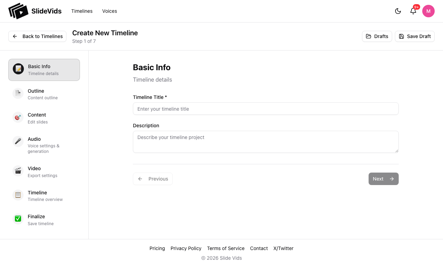Go back to Timelines list
Image resolution: width=443 pixels, height=267 pixels.
pyautogui.click(x=37, y=36)
